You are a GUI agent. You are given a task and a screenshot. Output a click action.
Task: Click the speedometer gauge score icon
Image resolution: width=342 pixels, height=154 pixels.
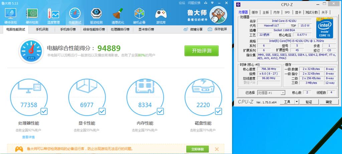[31, 51]
